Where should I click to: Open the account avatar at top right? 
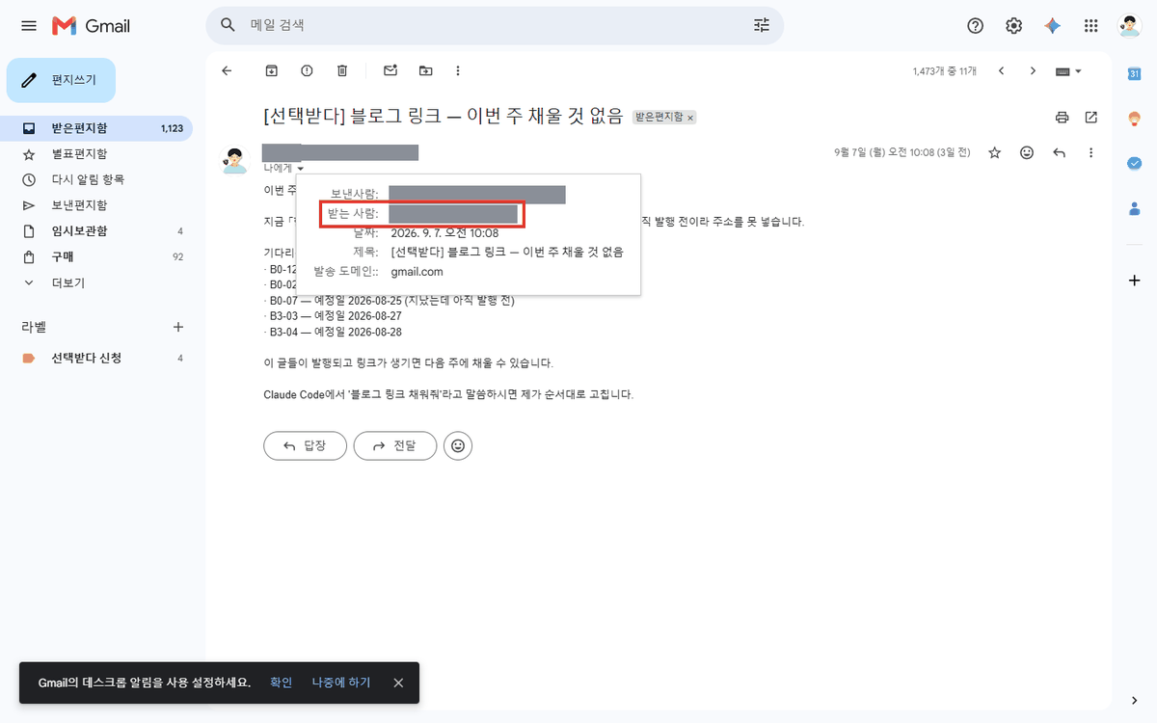coord(1129,26)
